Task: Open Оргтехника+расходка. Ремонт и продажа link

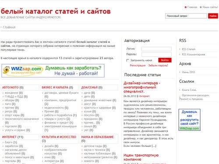Action: tap(194, 97)
